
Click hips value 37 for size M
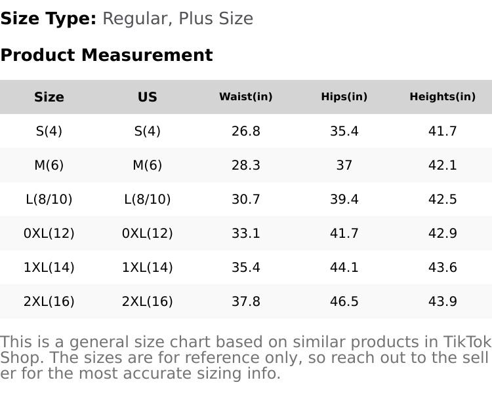coord(344,165)
